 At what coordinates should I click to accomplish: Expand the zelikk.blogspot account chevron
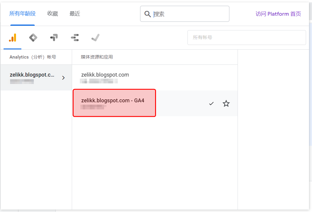click(x=63, y=78)
